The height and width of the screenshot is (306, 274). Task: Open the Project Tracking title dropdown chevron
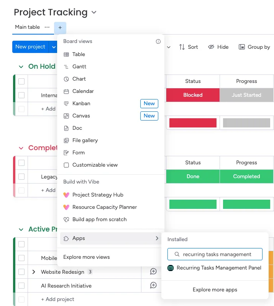pos(94,13)
